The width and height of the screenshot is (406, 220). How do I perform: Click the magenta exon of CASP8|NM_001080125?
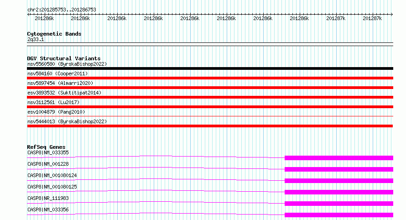pos(339,192)
